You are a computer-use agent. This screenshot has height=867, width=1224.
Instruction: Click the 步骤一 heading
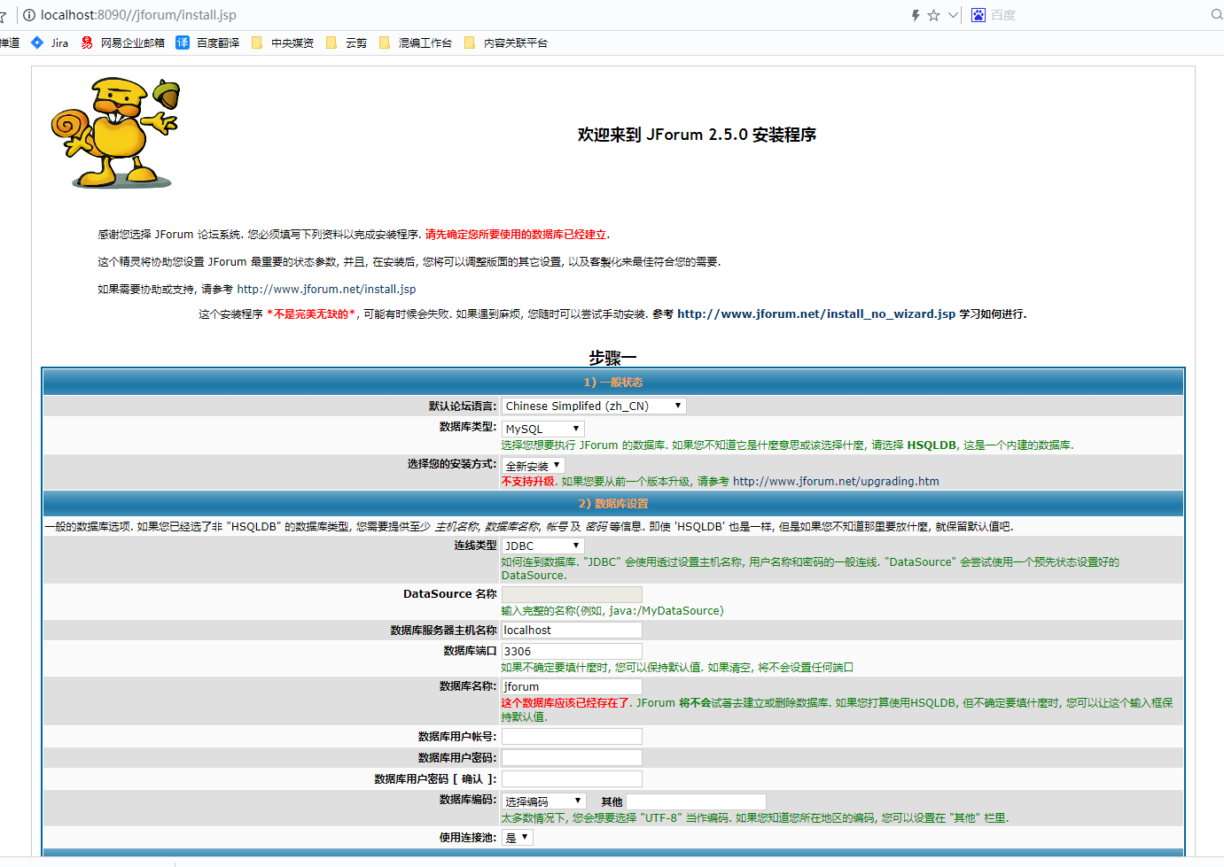coord(613,358)
